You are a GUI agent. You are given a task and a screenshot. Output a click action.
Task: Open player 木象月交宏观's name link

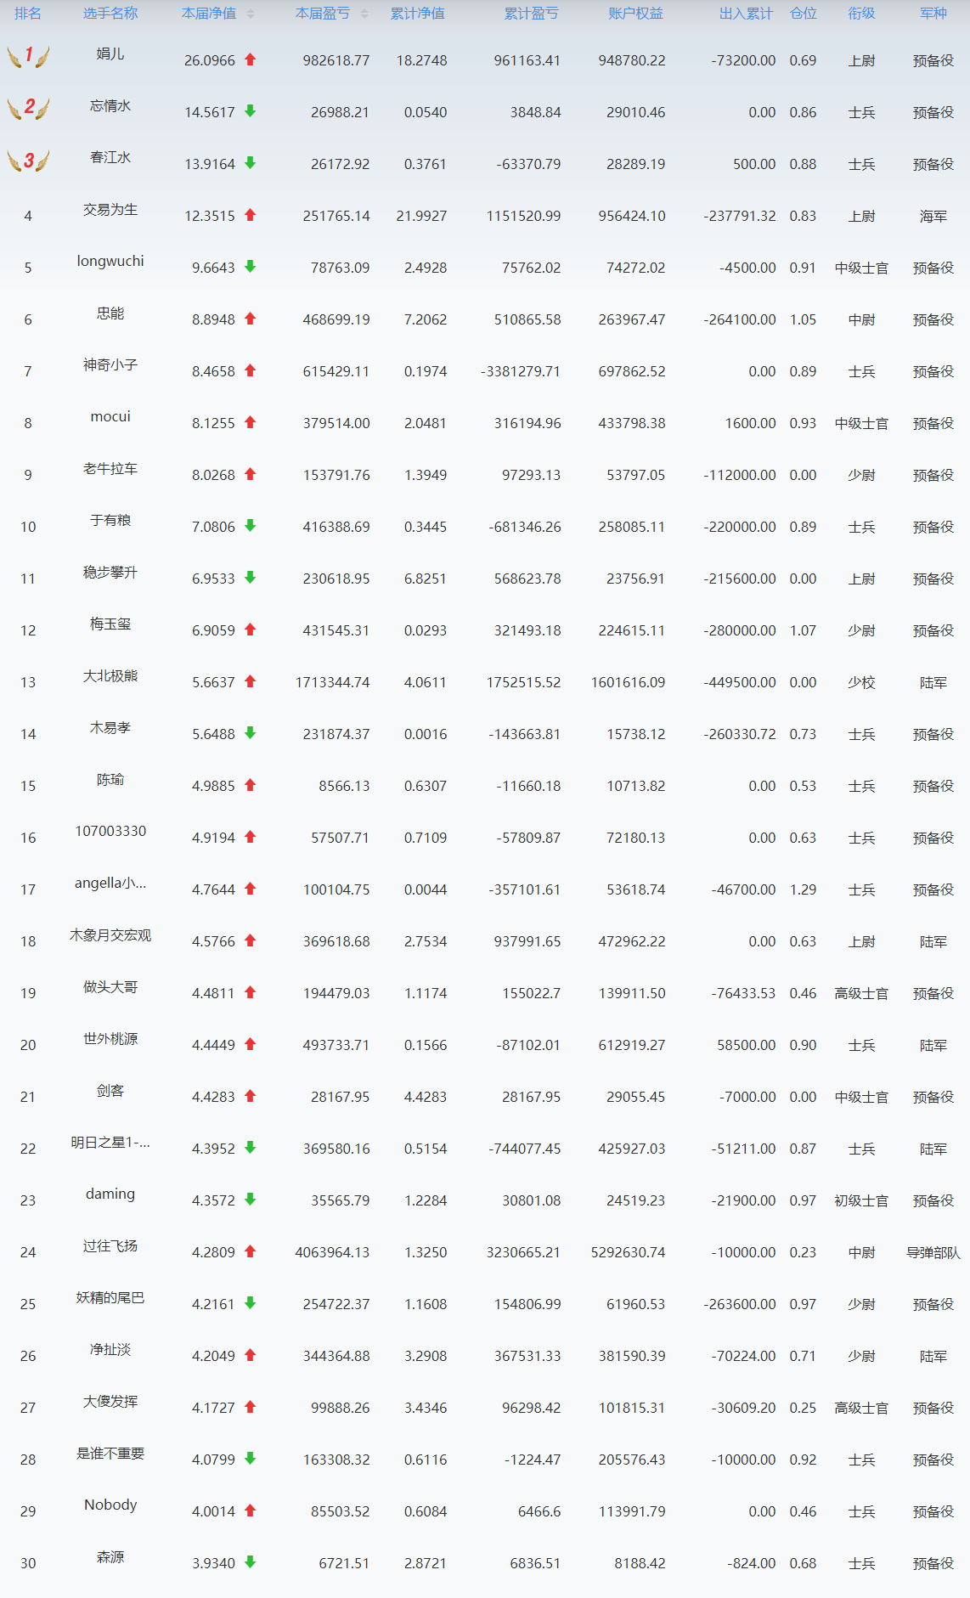tap(110, 935)
